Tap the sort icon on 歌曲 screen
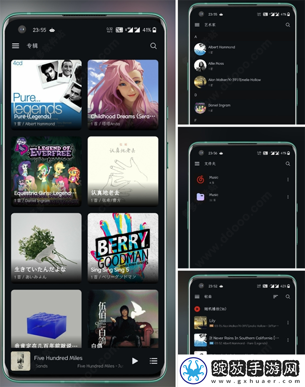The width and height of the screenshot is (305, 387). pos(276,297)
